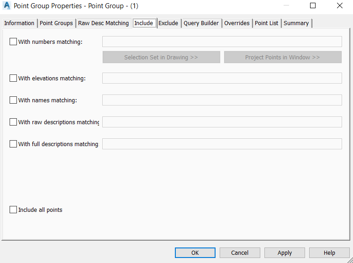Open the Point Groups tab
Image resolution: width=353 pixels, height=263 pixels.
[x=56, y=23]
